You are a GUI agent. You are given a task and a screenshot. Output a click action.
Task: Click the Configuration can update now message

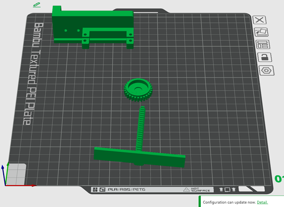pyautogui.click(x=229, y=202)
